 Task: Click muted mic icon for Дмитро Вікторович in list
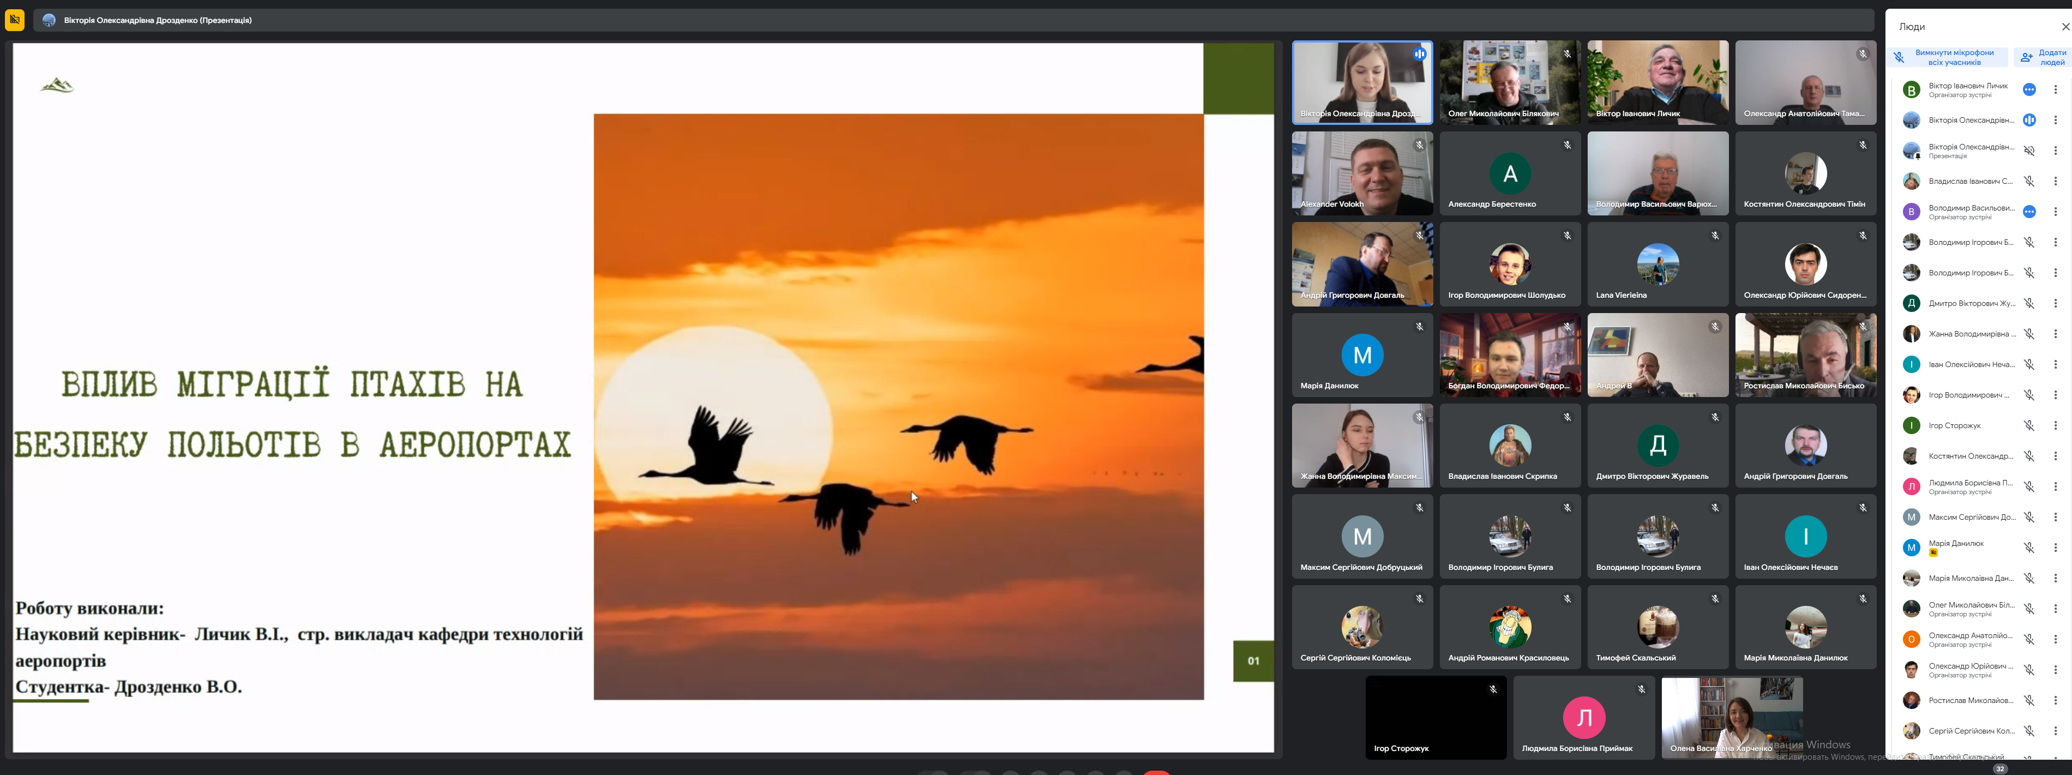(2028, 303)
